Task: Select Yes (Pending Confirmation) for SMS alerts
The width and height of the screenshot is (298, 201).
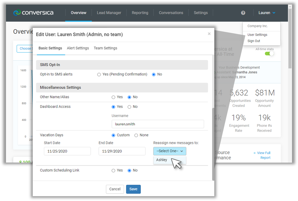Action: tap(99, 74)
